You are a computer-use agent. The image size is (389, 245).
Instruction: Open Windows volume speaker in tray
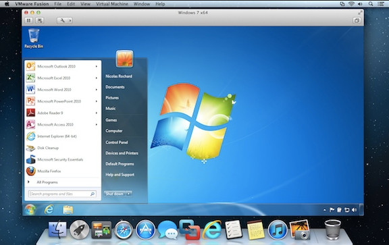coord(355,210)
